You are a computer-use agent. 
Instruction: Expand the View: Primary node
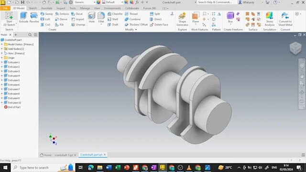pyautogui.click(x=2, y=53)
